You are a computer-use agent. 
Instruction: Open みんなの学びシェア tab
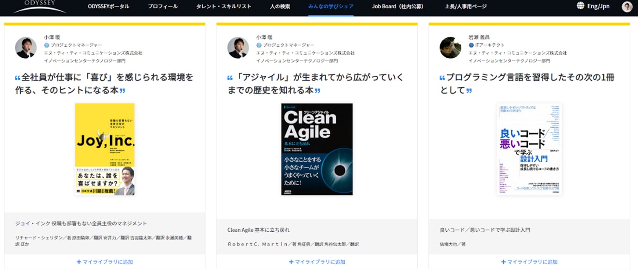(331, 6)
